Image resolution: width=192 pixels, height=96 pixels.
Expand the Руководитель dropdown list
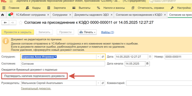(98, 83)
